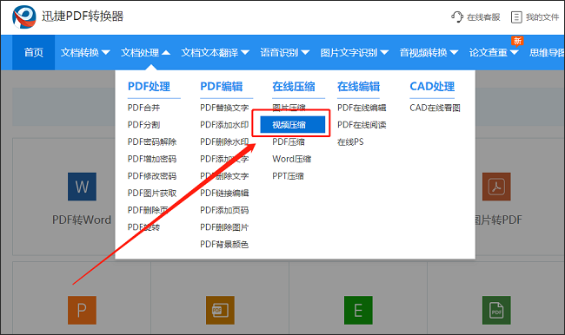The height and width of the screenshot is (335, 565).
Task: Open 思维导图 menu item
Action: tap(547, 53)
